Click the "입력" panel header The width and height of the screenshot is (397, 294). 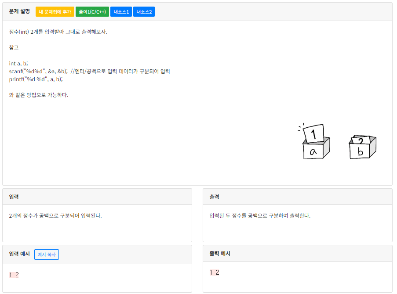[14, 196]
